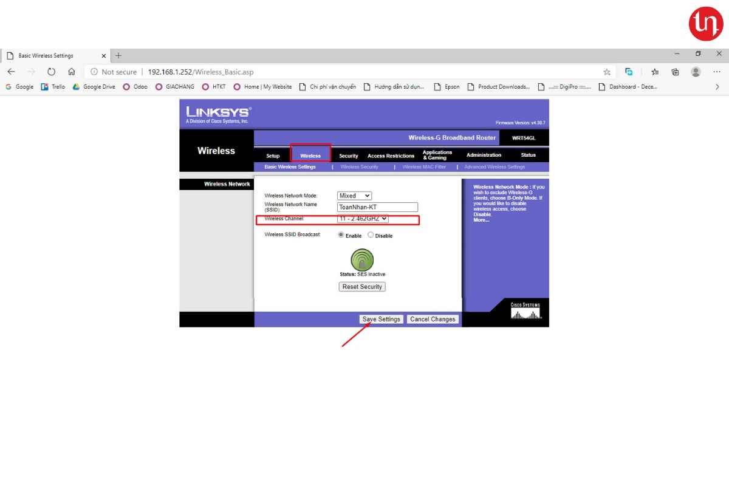Click the Wireless Network section label
This screenshot has width=729, height=486.
tap(227, 184)
